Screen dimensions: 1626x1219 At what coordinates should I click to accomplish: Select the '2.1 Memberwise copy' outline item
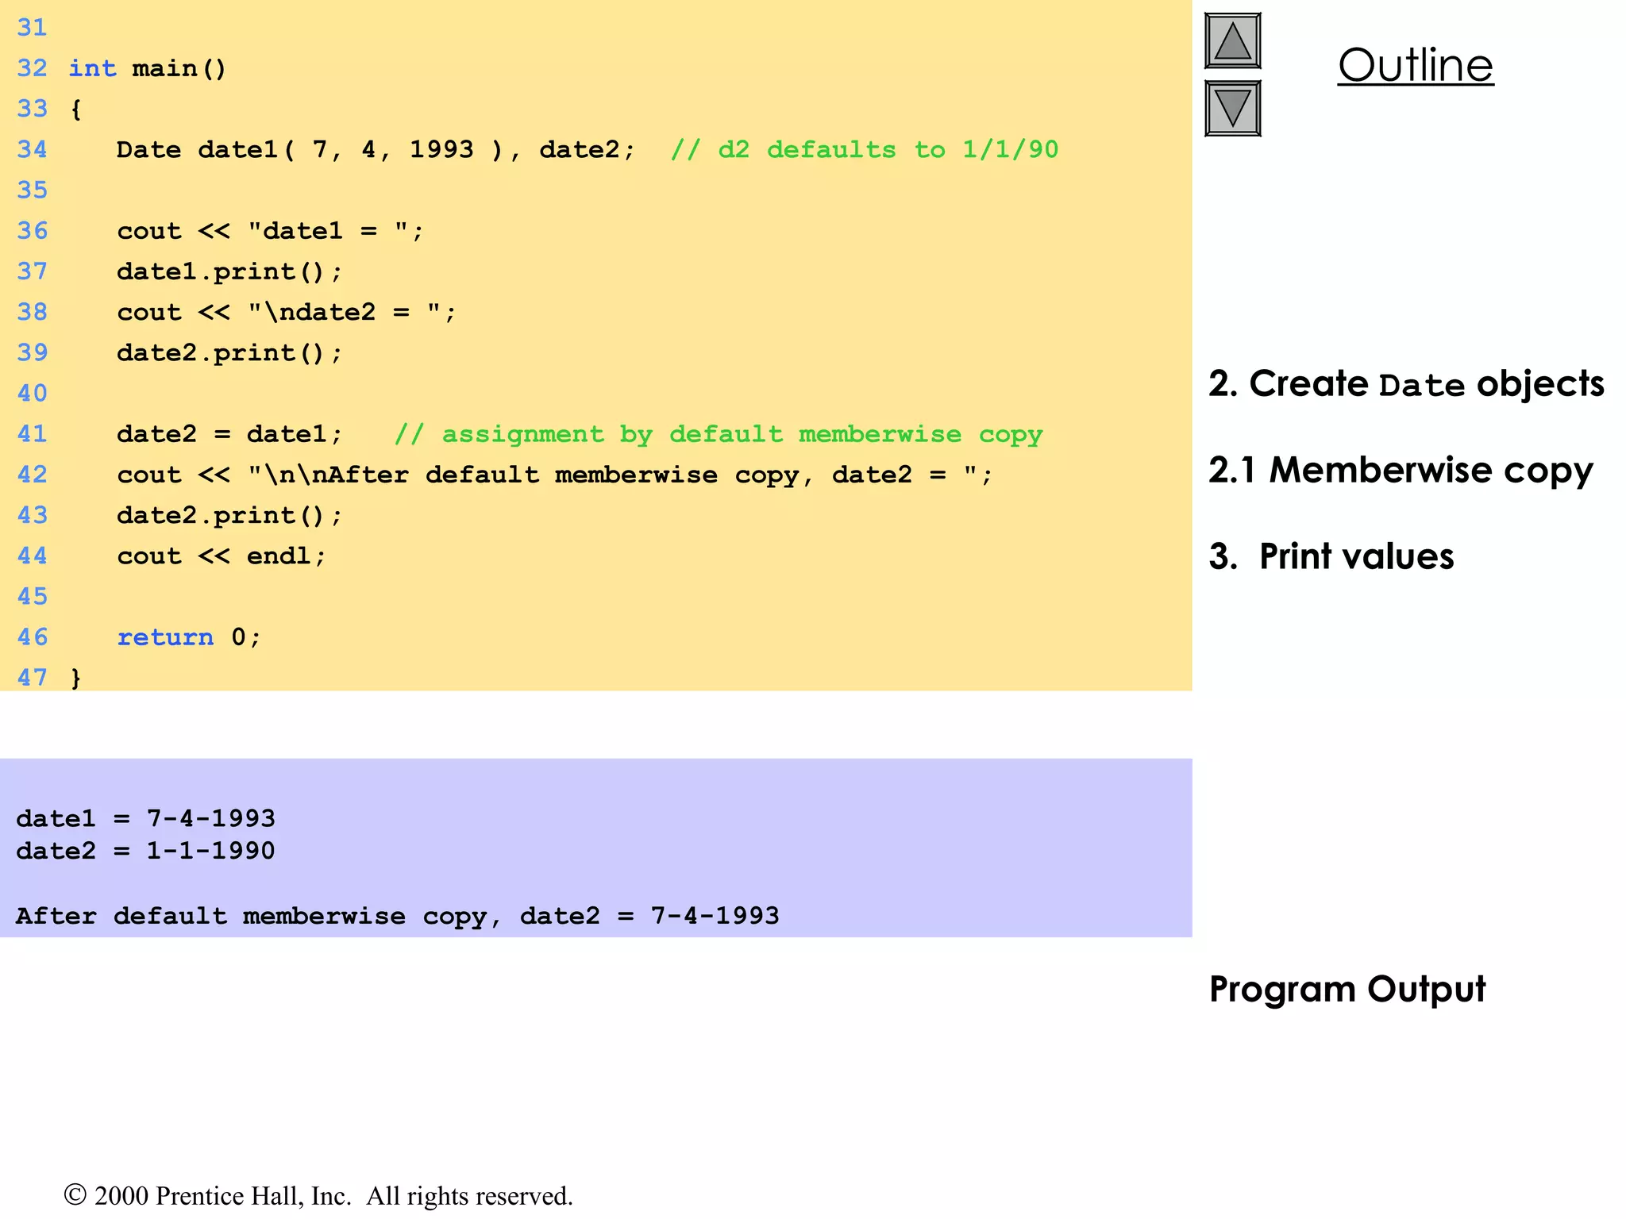[x=1401, y=471]
